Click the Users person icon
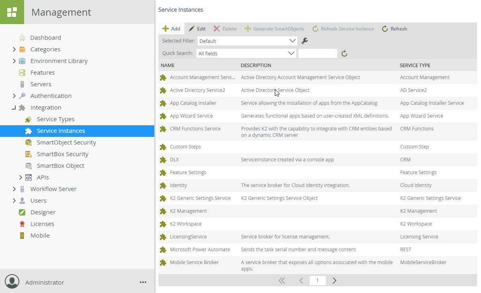The image size is (481, 293). pos(22,201)
